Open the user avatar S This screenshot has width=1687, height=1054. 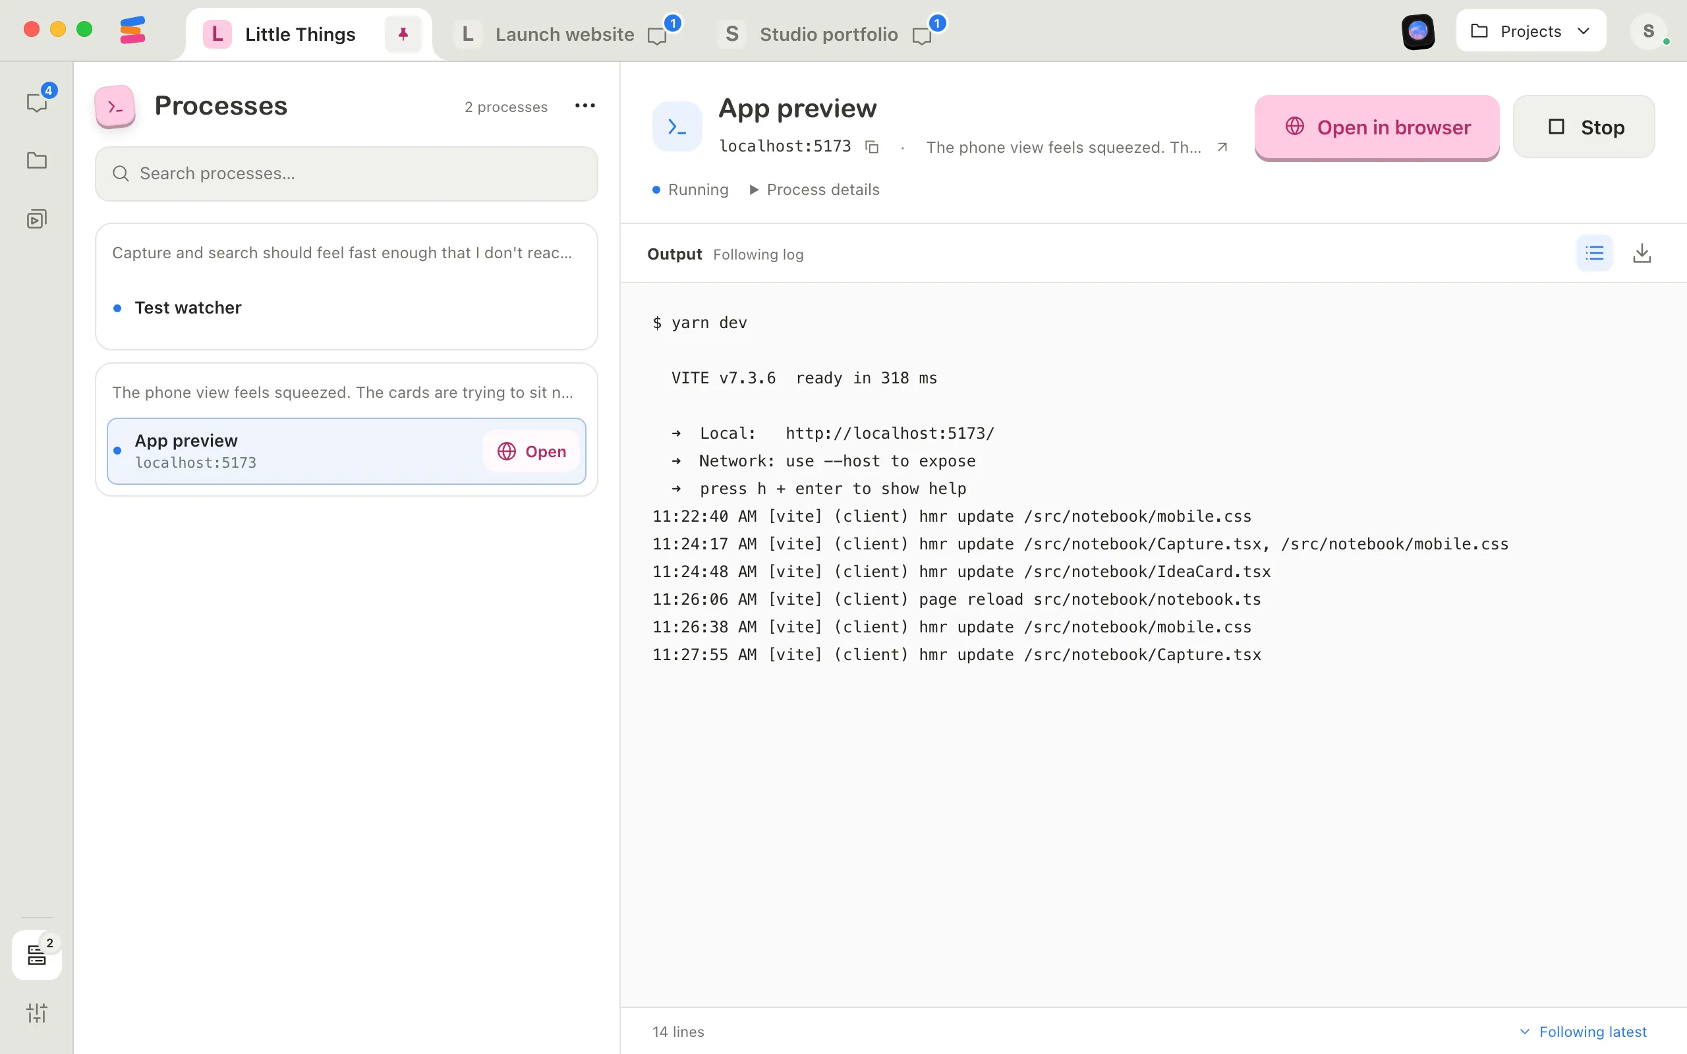pyautogui.click(x=1648, y=31)
